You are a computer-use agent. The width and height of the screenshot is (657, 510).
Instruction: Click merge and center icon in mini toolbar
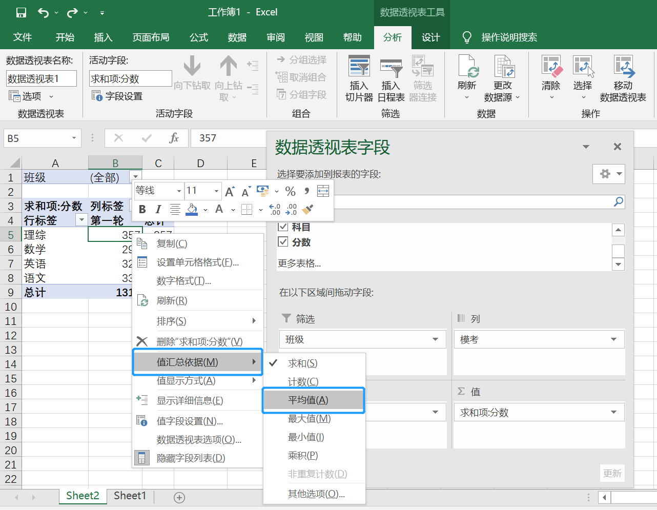323,191
